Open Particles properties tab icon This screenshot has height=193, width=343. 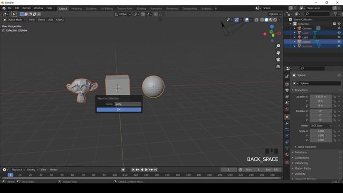click(287, 130)
